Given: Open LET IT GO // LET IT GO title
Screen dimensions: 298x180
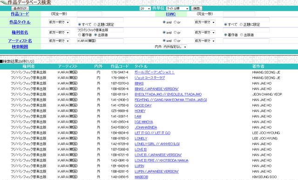Looking at the screenshot, I should coord(152,133).
